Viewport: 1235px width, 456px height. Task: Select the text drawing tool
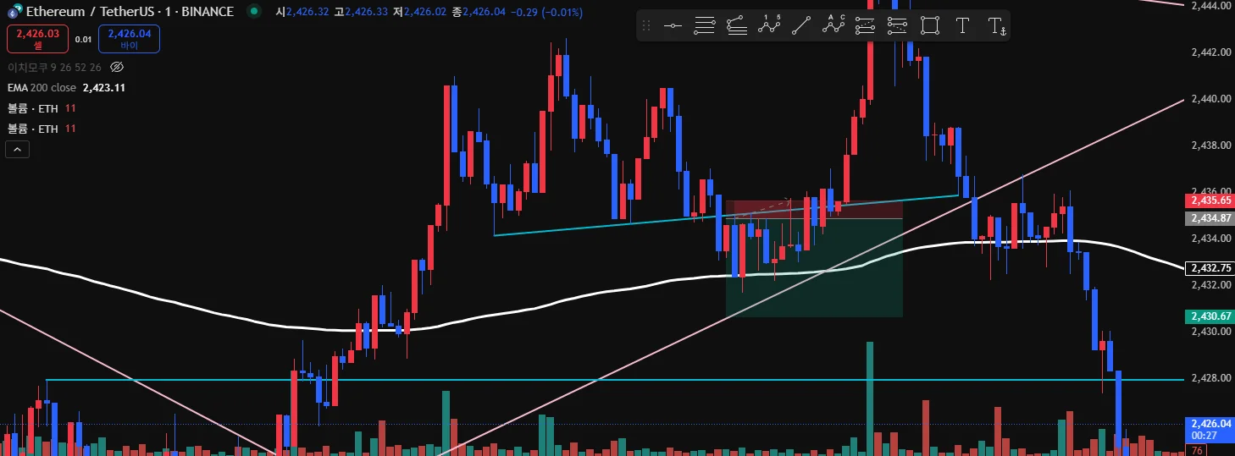click(x=962, y=26)
